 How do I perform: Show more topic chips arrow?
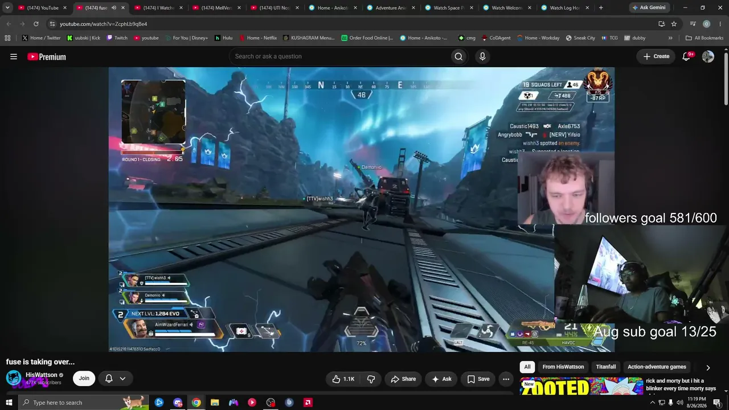tap(708, 367)
